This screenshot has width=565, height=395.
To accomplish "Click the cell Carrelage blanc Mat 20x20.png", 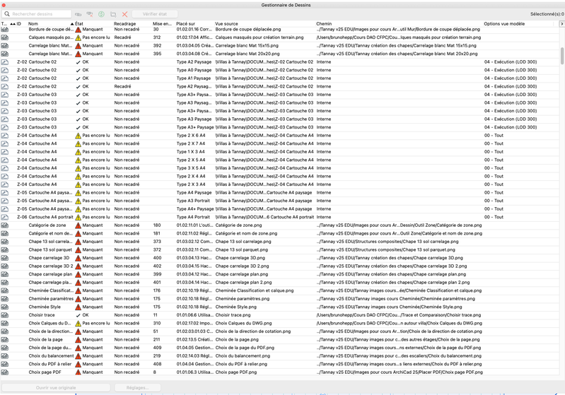I will coord(247,54).
